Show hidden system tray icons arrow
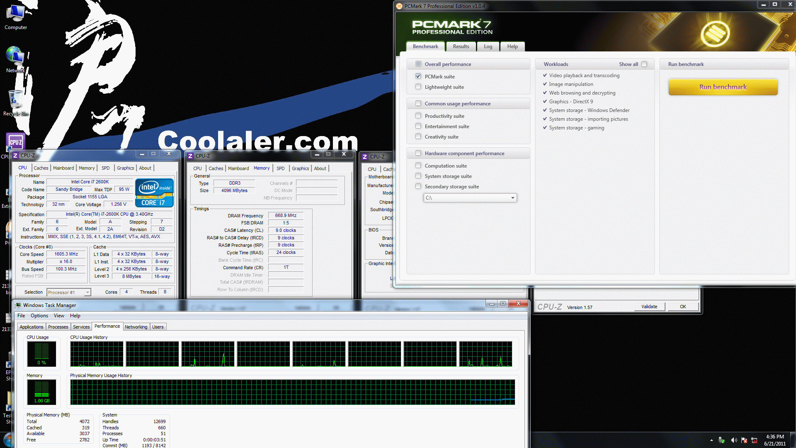Image resolution: width=796 pixels, height=448 pixels. pyautogui.click(x=711, y=440)
